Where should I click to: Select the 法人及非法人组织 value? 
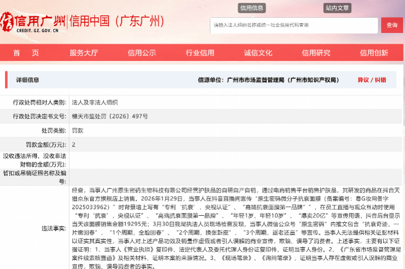pos(95,102)
